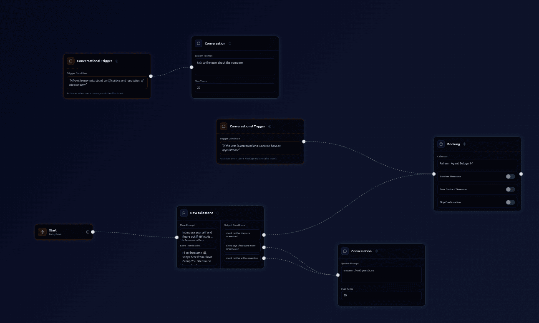The image size is (539, 323).
Task: Select the 'client replies with a question' condition
Action: point(242,258)
